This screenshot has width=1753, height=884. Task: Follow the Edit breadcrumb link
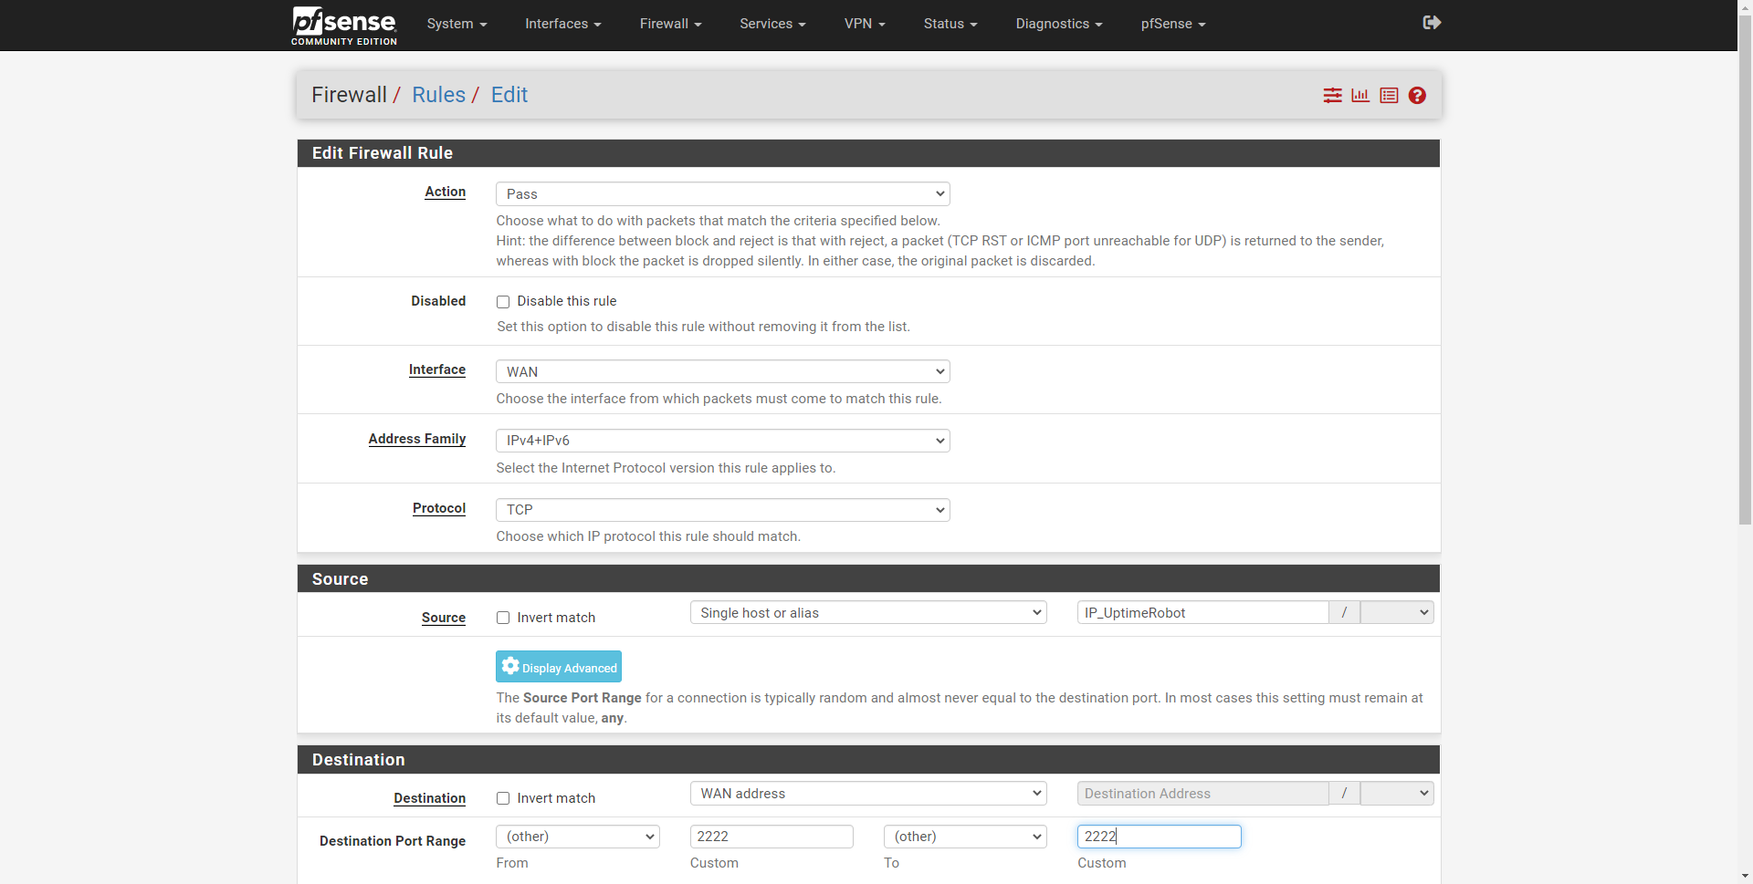[x=509, y=95]
